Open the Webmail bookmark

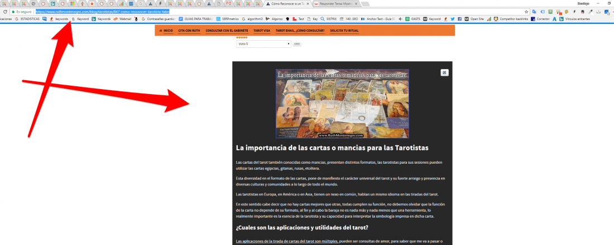coord(122,19)
